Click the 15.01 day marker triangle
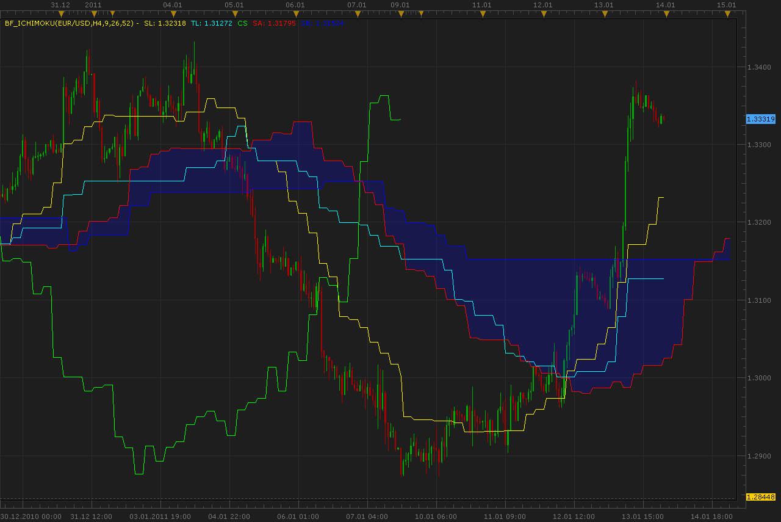 pos(727,13)
